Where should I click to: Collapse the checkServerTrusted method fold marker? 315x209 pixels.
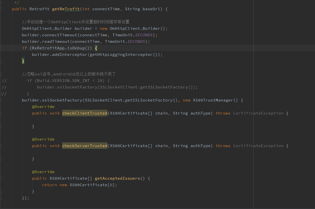coord(1,146)
